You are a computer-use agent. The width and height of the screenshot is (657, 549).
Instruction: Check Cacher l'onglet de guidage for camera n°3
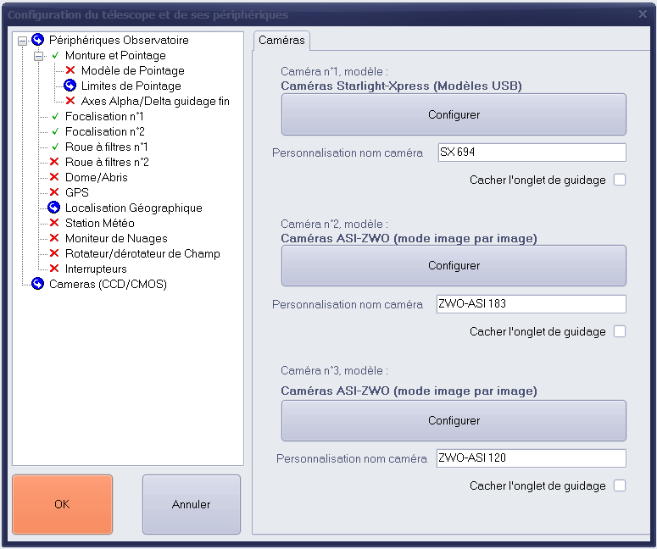[620, 485]
